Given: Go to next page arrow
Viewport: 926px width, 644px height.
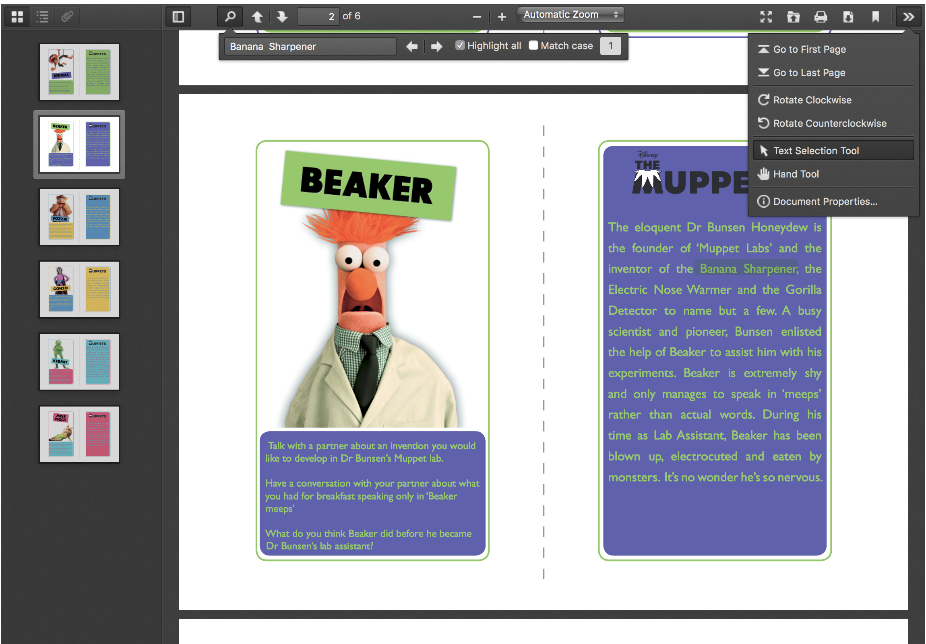Looking at the screenshot, I should click(282, 17).
